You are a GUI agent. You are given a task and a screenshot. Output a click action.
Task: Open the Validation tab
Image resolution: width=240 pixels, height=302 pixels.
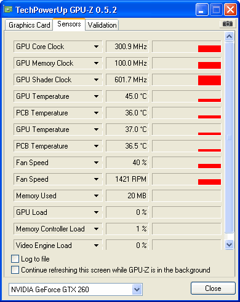click(102, 25)
